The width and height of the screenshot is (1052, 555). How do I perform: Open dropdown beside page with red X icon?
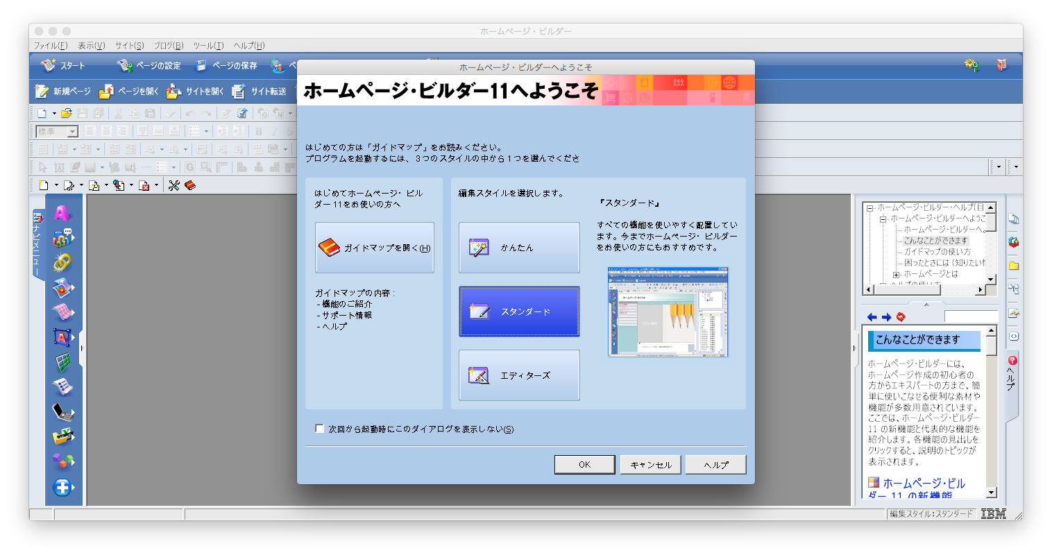click(156, 185)
